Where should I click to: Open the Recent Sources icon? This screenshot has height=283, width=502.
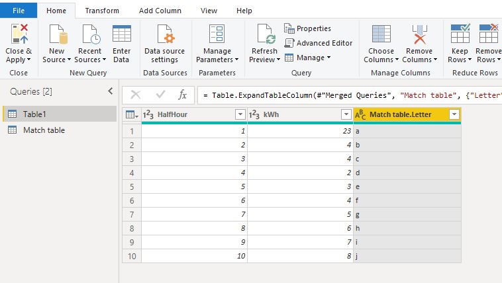91,34
